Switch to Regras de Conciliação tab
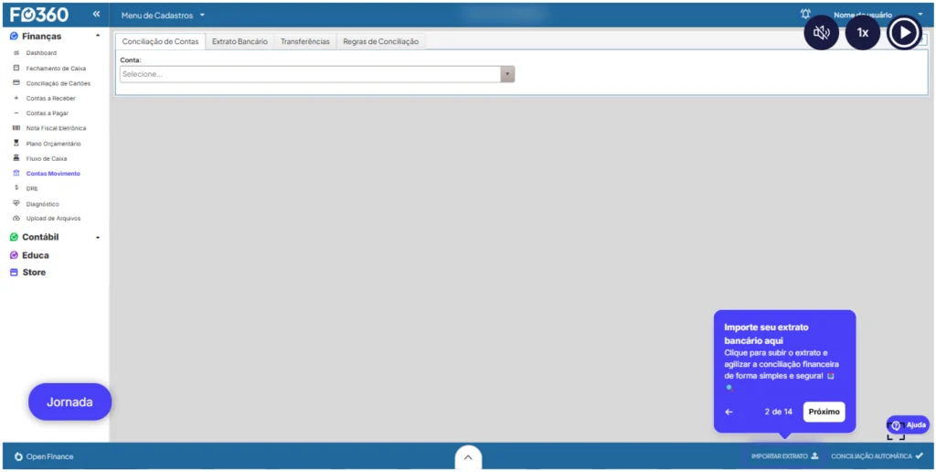 pos(381,42)
